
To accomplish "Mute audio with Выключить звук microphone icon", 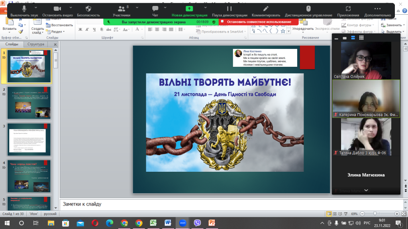I will (x=24, y=9).
